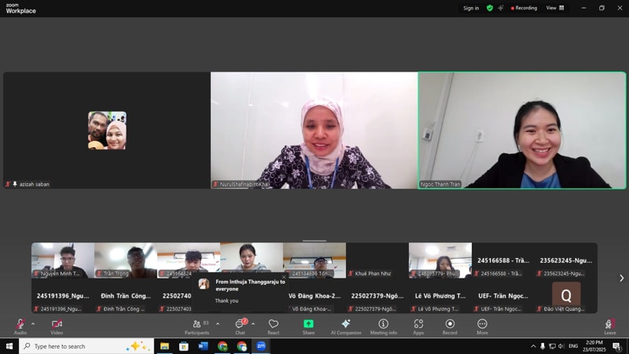Screen dimensions: 629x354
Task: Start recording with the Record button
Action: coord(450,324)
